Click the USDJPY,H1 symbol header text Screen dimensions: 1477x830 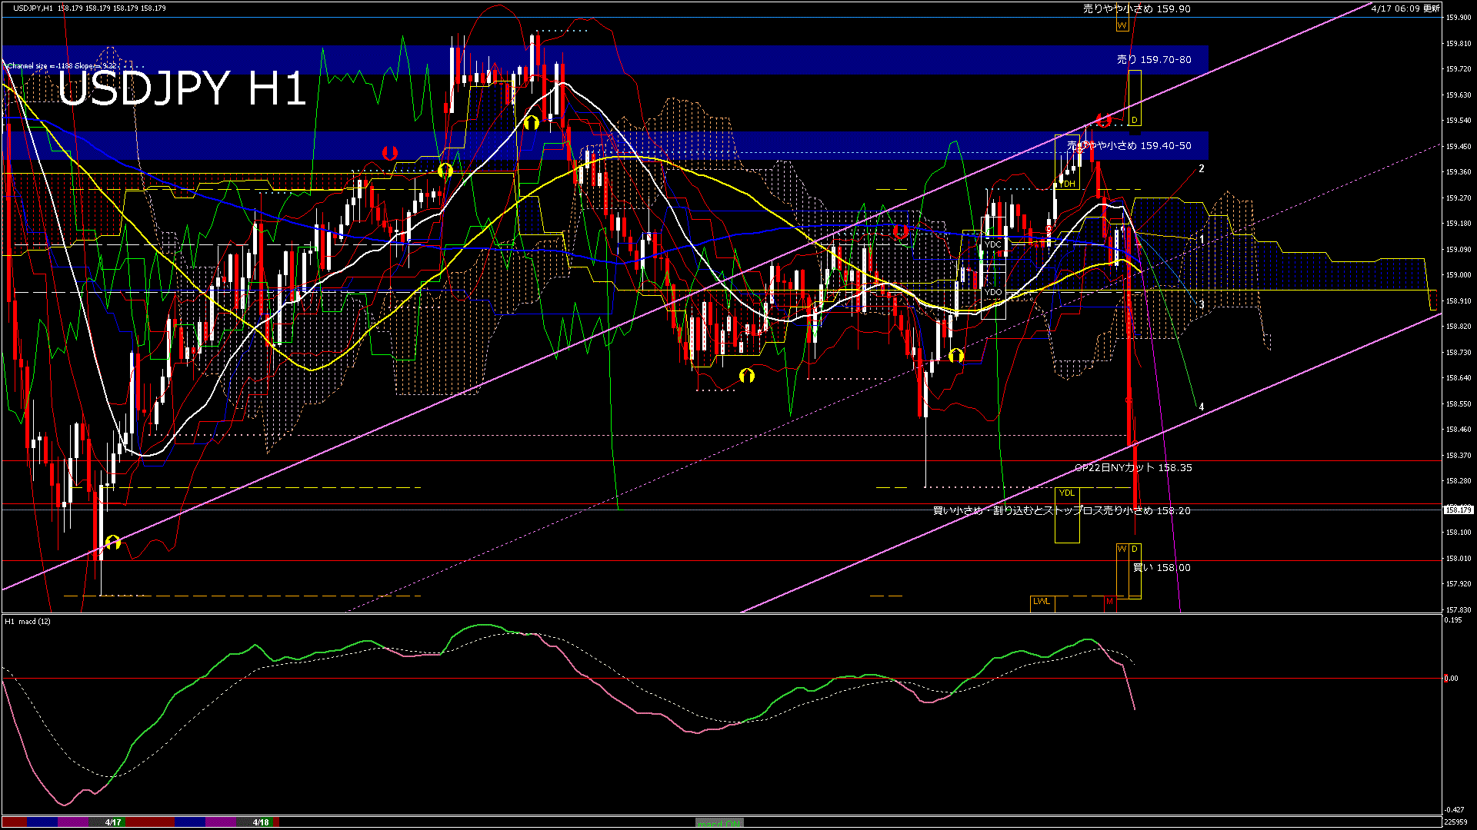point(33,8)
